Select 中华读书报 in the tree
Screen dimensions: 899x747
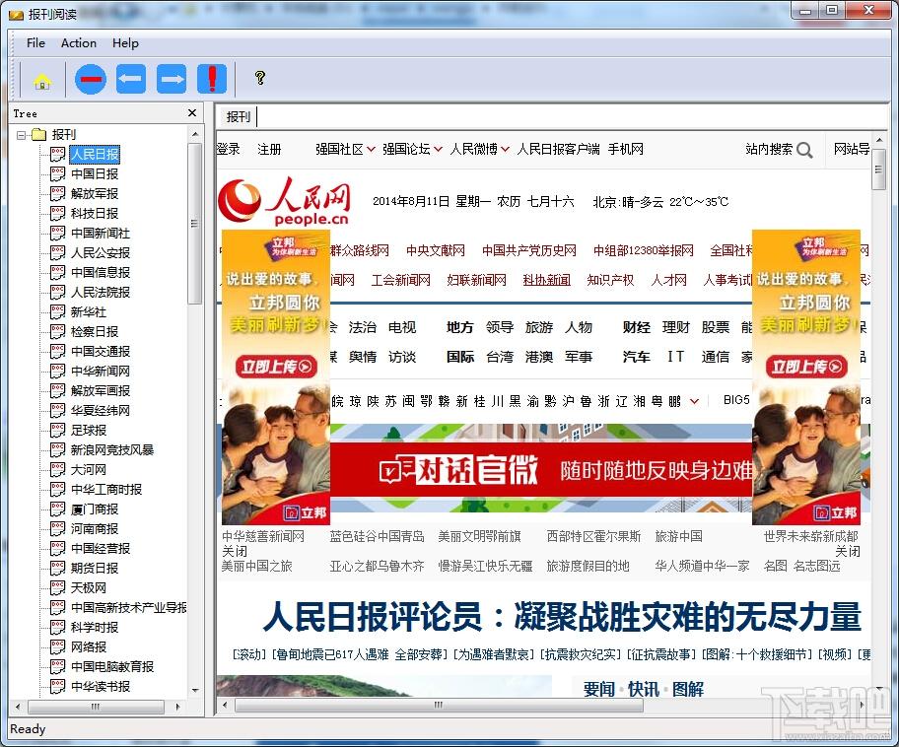[x=101, y=686]
